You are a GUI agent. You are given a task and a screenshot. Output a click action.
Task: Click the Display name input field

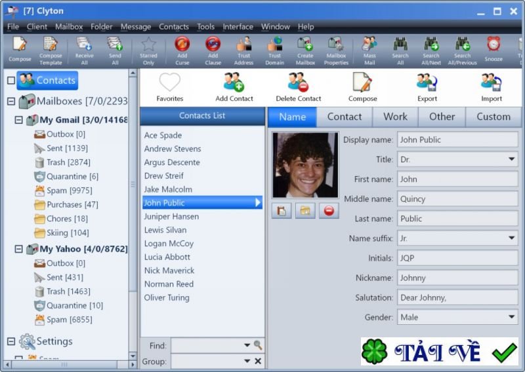point(457,139)
